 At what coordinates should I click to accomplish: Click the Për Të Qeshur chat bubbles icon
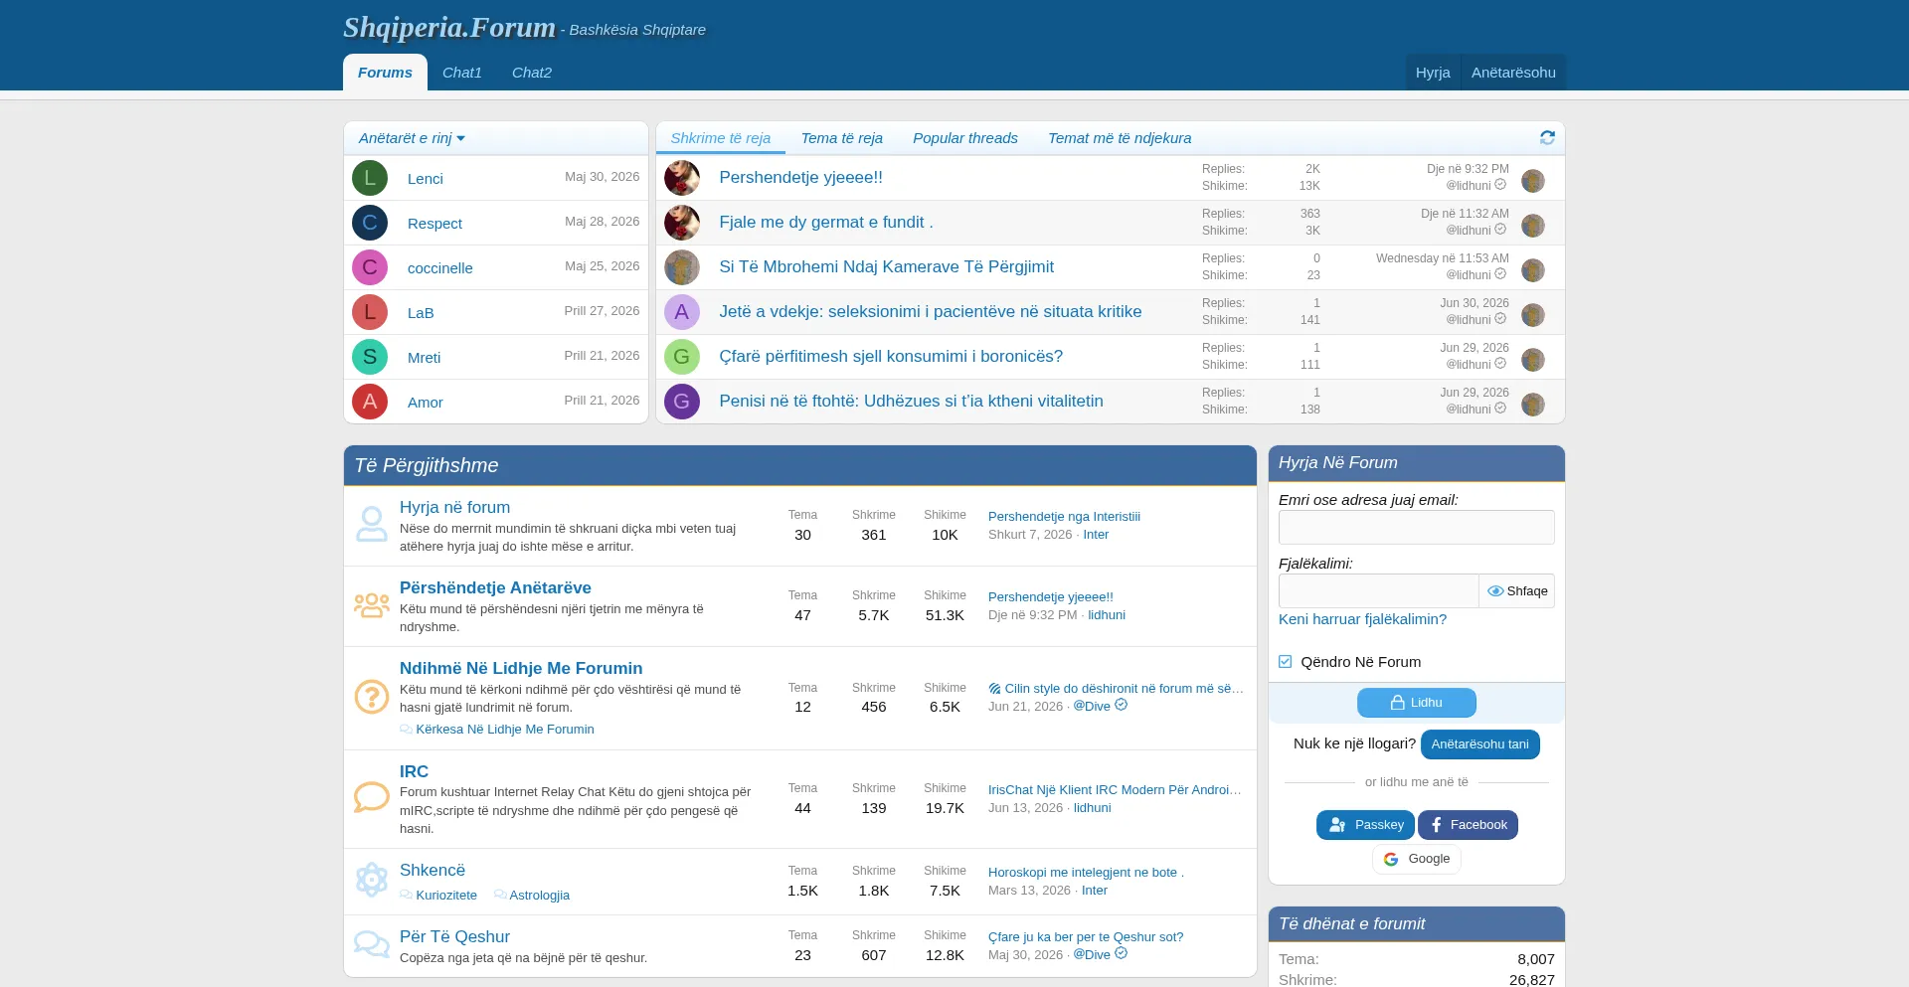[372, 944]
